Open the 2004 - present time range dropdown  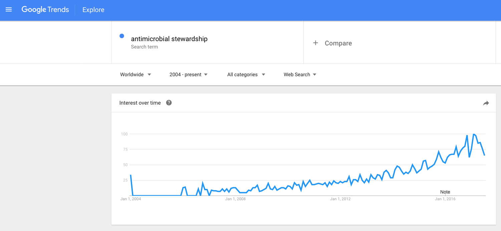pos(188,75)
